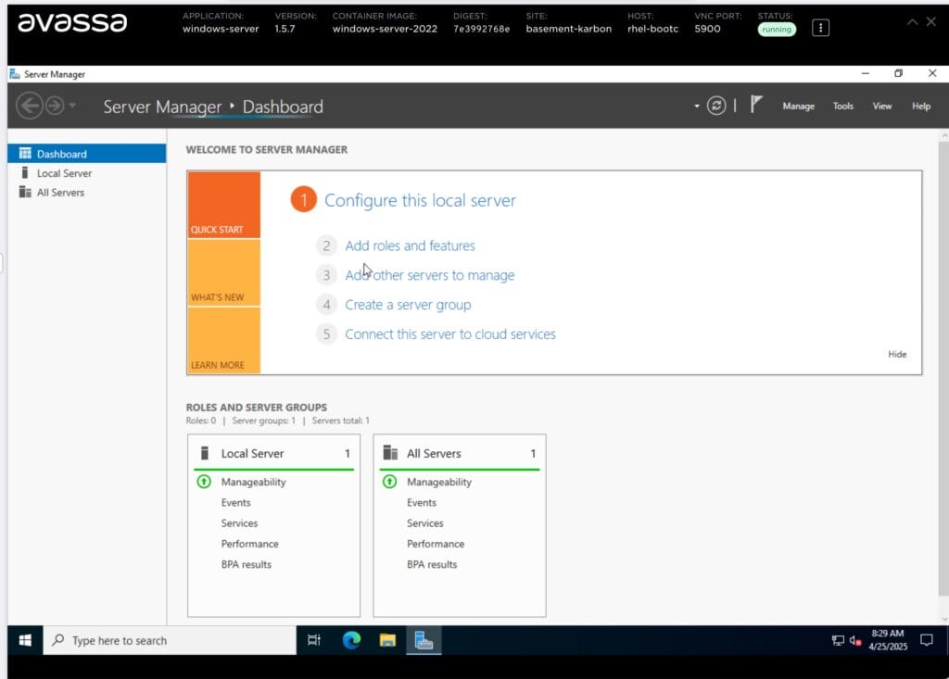Hide the Welcome to Server Manager tile

[x=896, y=354]
